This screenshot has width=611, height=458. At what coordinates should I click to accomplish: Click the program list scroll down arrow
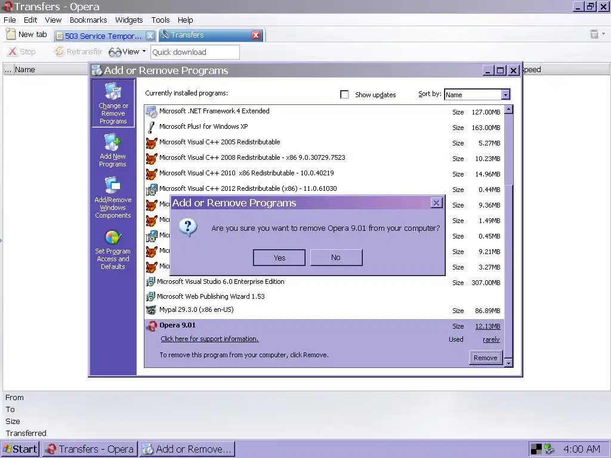[x=508, y=363]
